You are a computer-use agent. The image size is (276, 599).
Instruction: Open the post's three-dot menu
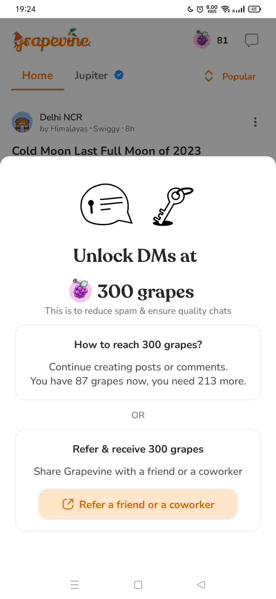255,122
